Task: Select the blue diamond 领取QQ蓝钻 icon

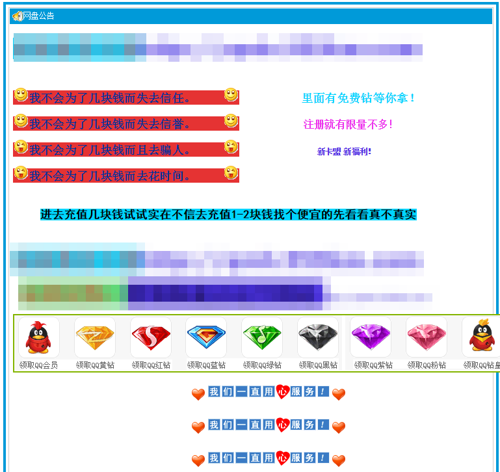Action: click(206, 337)
